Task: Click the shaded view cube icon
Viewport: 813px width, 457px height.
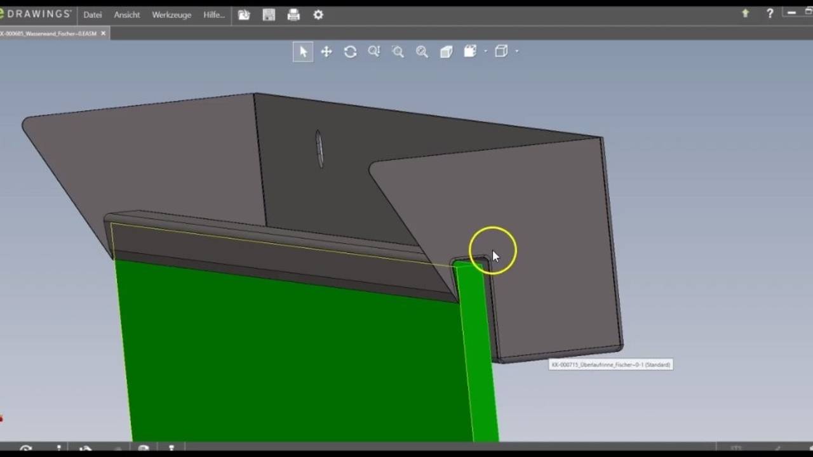Action: pyautogui.click(x=446, y=51)
